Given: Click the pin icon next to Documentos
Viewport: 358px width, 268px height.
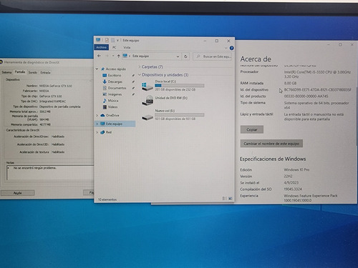Looking at the screenshot, I should [x=133, y=88].
